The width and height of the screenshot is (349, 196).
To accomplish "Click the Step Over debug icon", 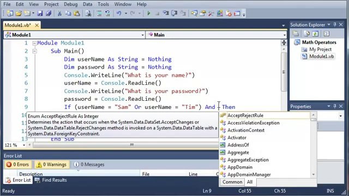I will tap(174, 13).
